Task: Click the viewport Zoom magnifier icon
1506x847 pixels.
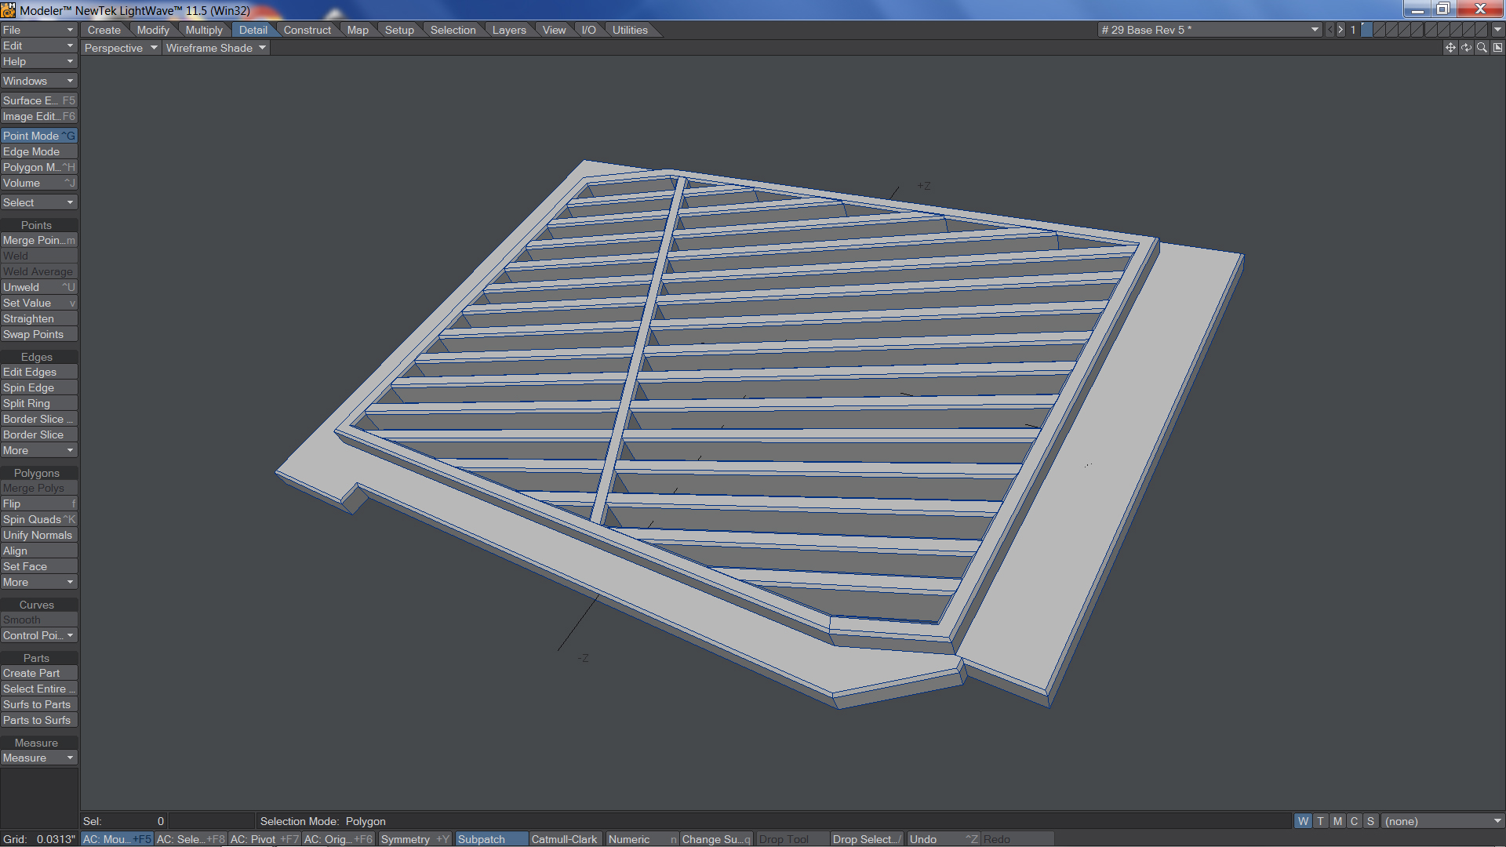Action: point(1482,48)
